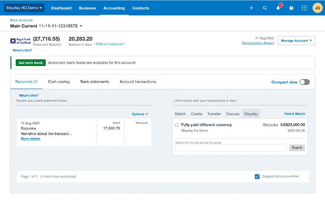This screenshot has width=325, height=203.
Task: Enable Compact view
Action: 304,82
